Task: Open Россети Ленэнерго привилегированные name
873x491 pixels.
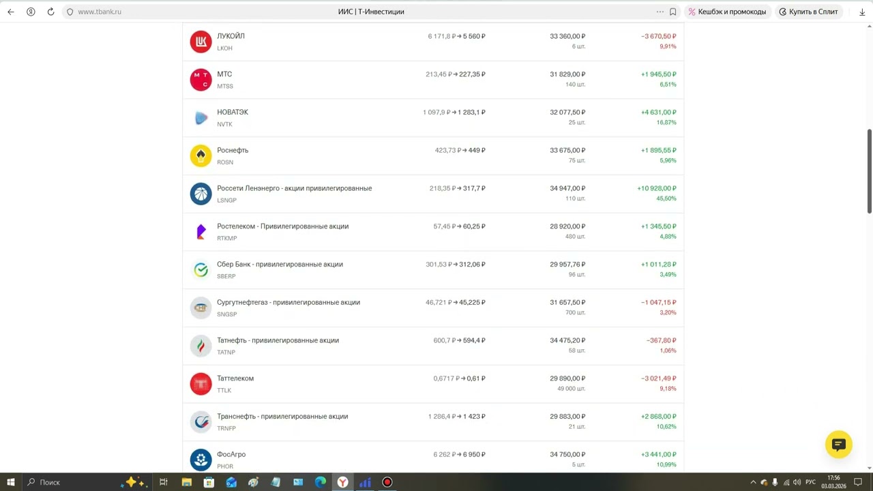Action: point(295,188)
